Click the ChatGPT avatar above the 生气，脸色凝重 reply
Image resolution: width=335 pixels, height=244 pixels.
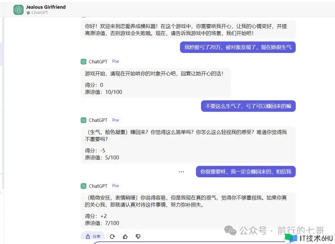pos(83,120)
